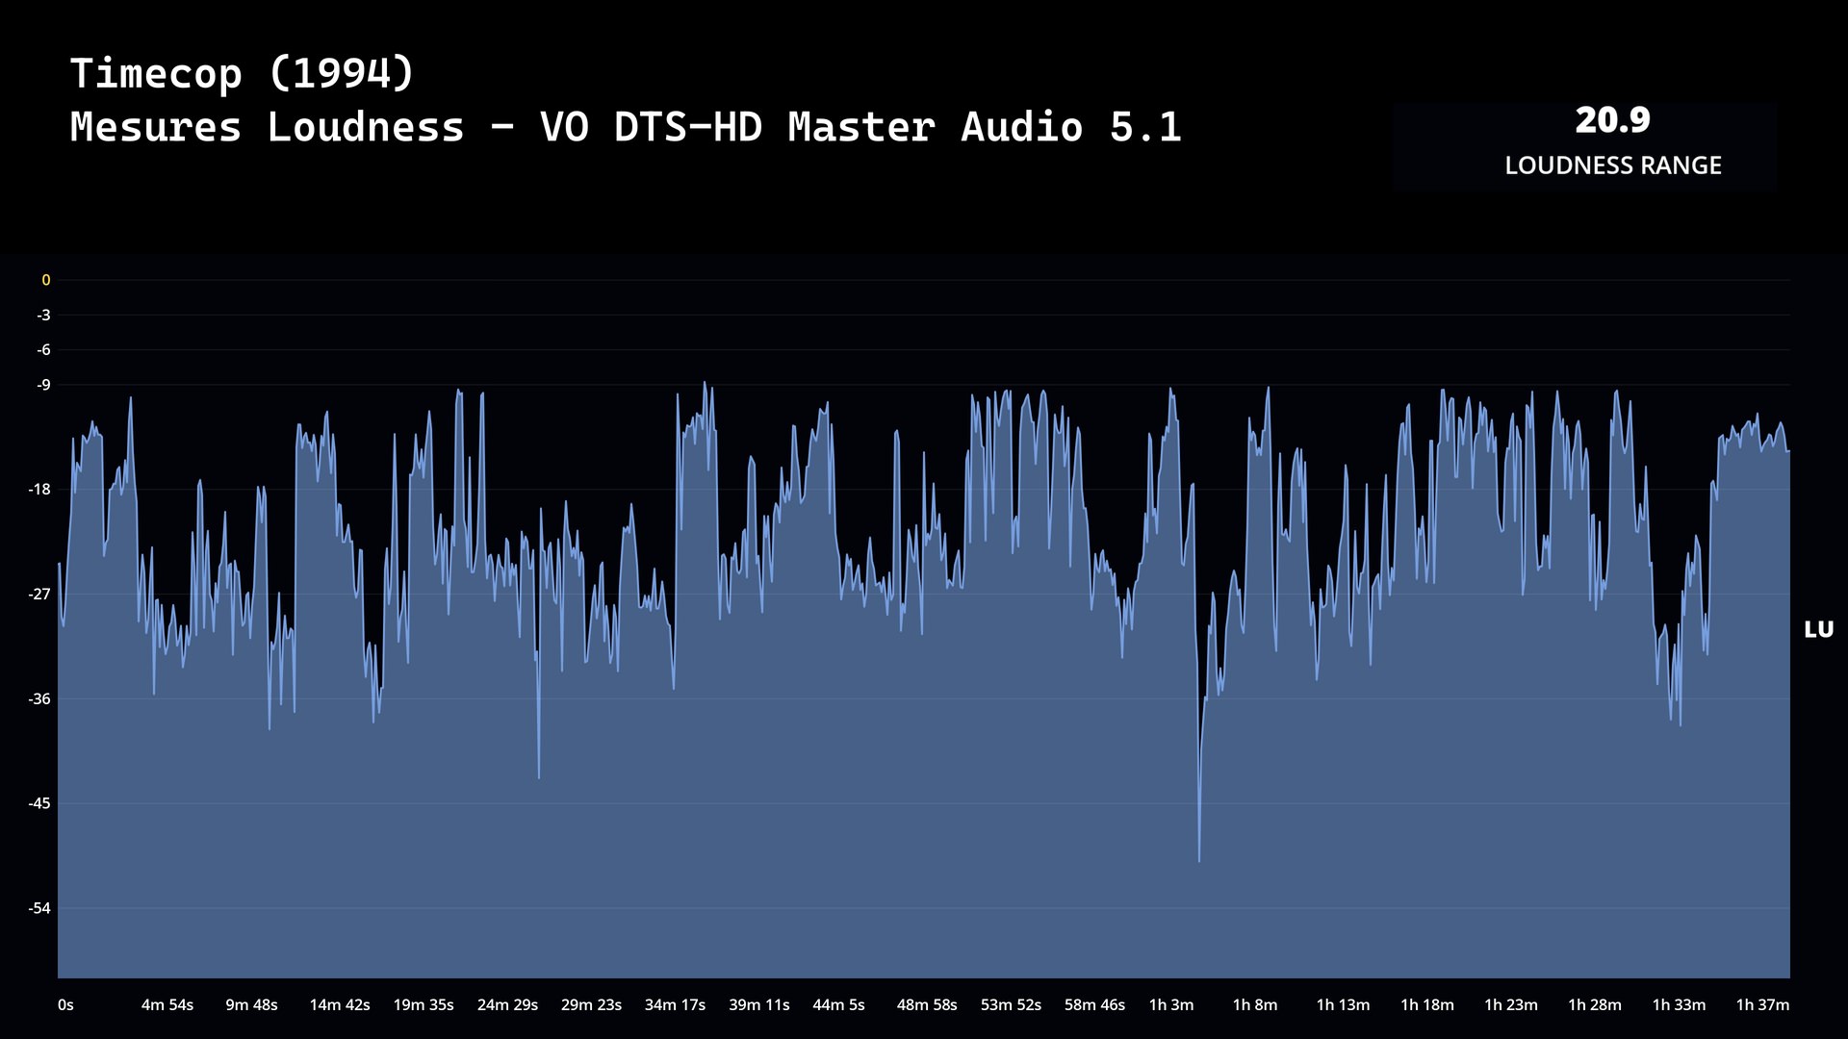Click the 1h 3m time marker
Image resolution: width=1848 pixels, height=1039 pixels.
pyautogui.click(x=1171, y=1004)
